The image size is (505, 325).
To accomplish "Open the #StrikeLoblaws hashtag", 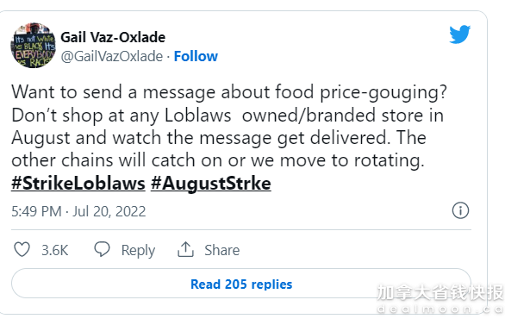I will (78, 184).
